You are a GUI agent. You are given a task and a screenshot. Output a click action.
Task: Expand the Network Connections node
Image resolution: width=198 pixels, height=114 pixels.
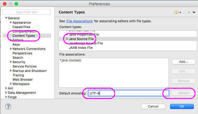pyautogui.click(x=11, y=49)
